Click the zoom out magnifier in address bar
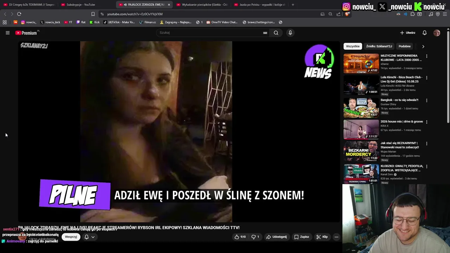 [x=330, y=14]
